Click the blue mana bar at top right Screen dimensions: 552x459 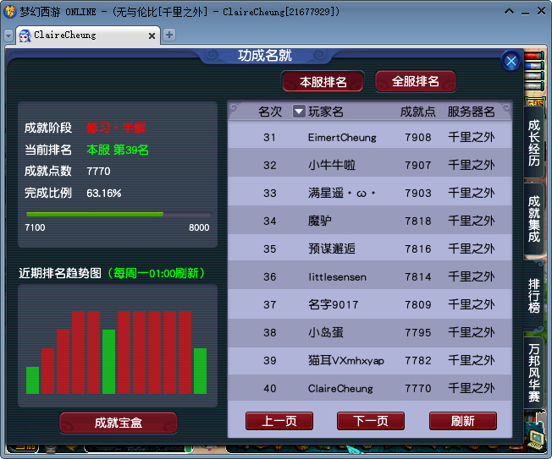533,66
